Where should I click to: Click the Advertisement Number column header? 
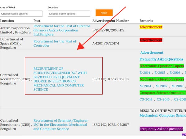[x=111, y=21]
